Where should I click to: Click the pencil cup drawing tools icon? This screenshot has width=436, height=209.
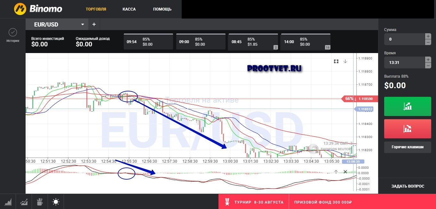click(40, 202)
